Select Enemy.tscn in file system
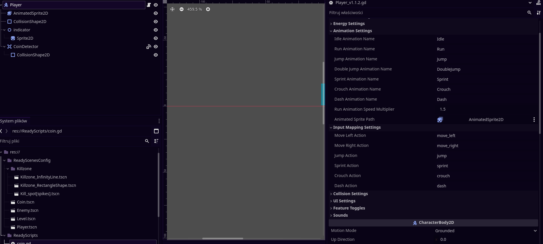Image resolution: width=543 pixels, height=244 pixels. [28, 210]
